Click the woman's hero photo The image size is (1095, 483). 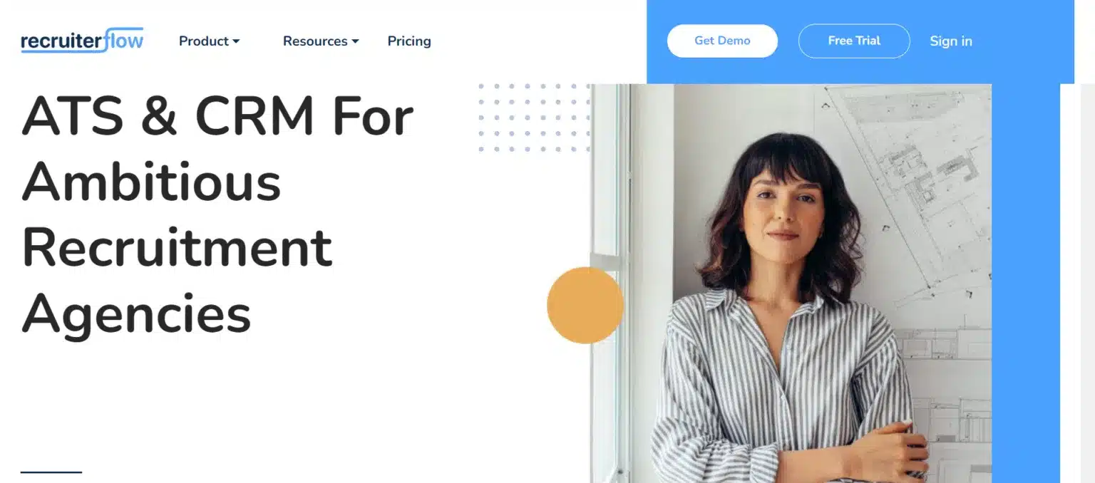click(x=791, y=284)
